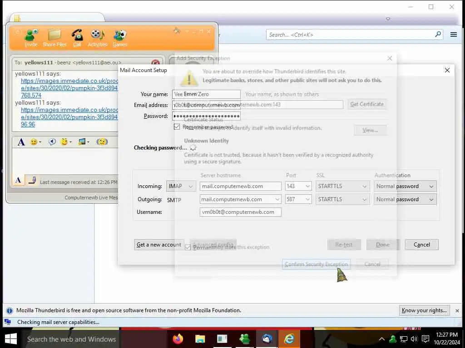Open the Incoming SSL STARTTLS dropdown

(x=342, y=186)
